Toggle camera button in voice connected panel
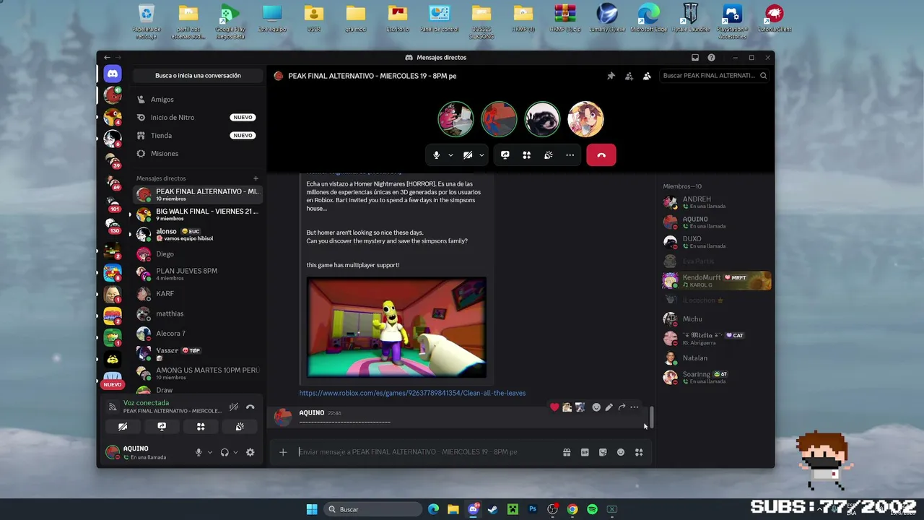The height and width of the screenshot is (520, 924). point(123,427)
